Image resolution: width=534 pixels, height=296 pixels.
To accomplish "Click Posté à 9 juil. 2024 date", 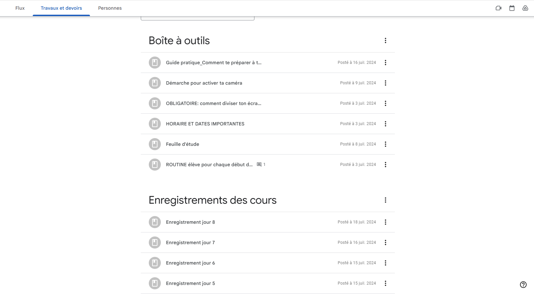I will pyautogui.click(x=358, y=83).
